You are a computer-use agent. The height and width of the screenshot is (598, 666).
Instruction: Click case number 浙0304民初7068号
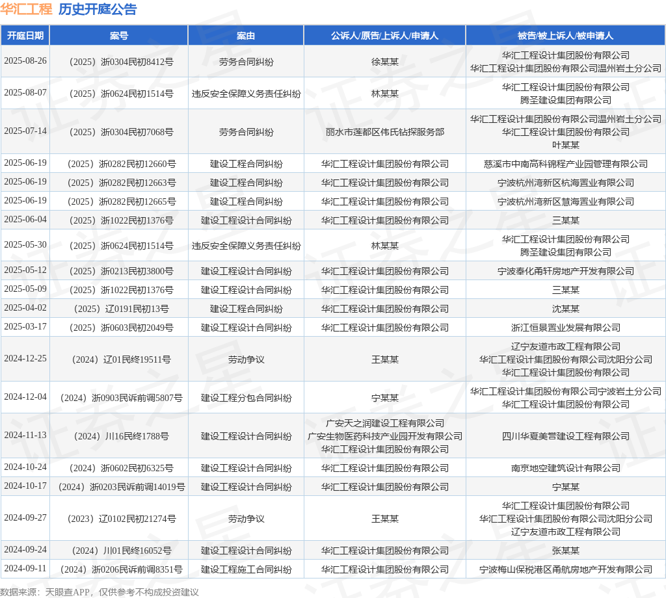pyautogui.click(x=122, y=132)
